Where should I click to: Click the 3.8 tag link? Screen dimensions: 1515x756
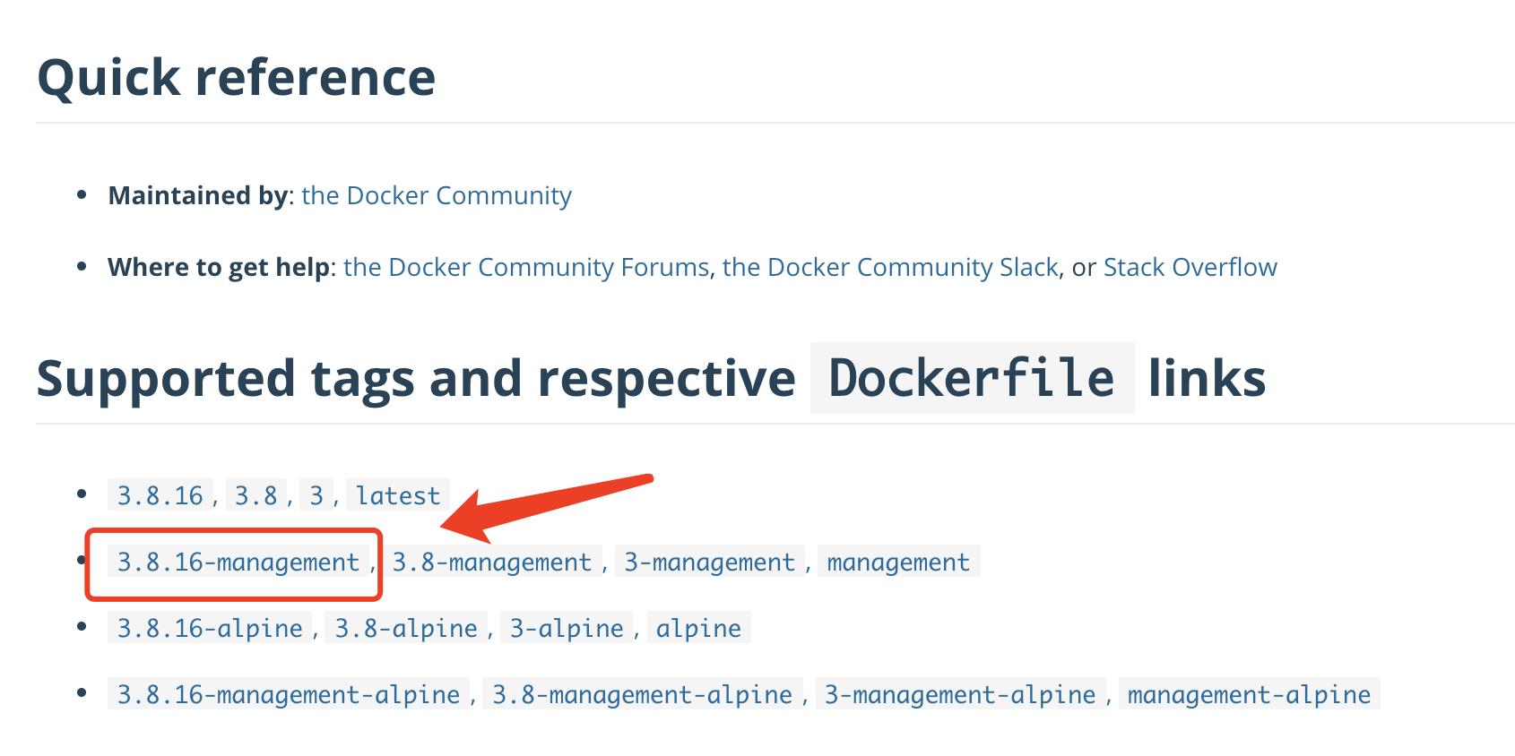(x=256, y=495)
